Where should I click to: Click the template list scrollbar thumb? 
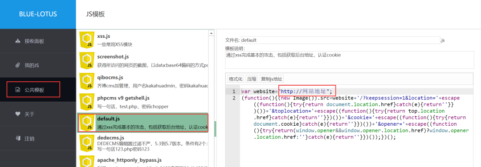tap(215, 129)
